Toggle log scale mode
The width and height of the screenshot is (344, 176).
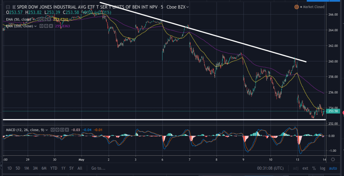point(322,168)
